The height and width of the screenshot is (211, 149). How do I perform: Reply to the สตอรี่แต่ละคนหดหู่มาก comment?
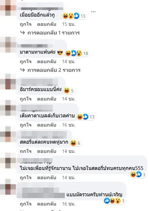pos(47,151)
